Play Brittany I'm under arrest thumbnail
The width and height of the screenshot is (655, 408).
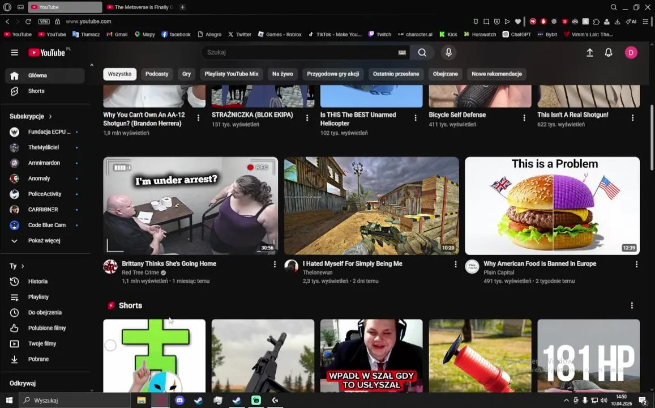(190, 206)
